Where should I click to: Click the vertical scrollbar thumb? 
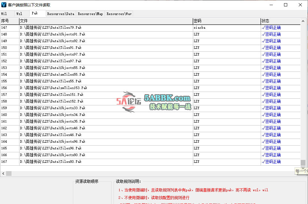[x=303, y=162]
